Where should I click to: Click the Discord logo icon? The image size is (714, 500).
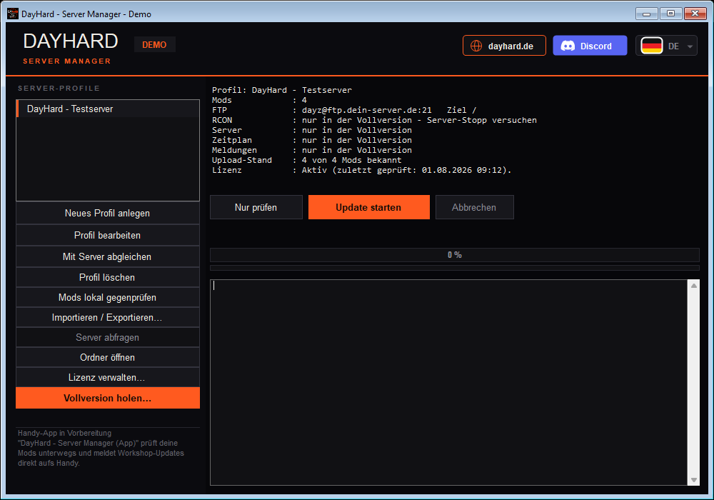(x=568, y=46)
